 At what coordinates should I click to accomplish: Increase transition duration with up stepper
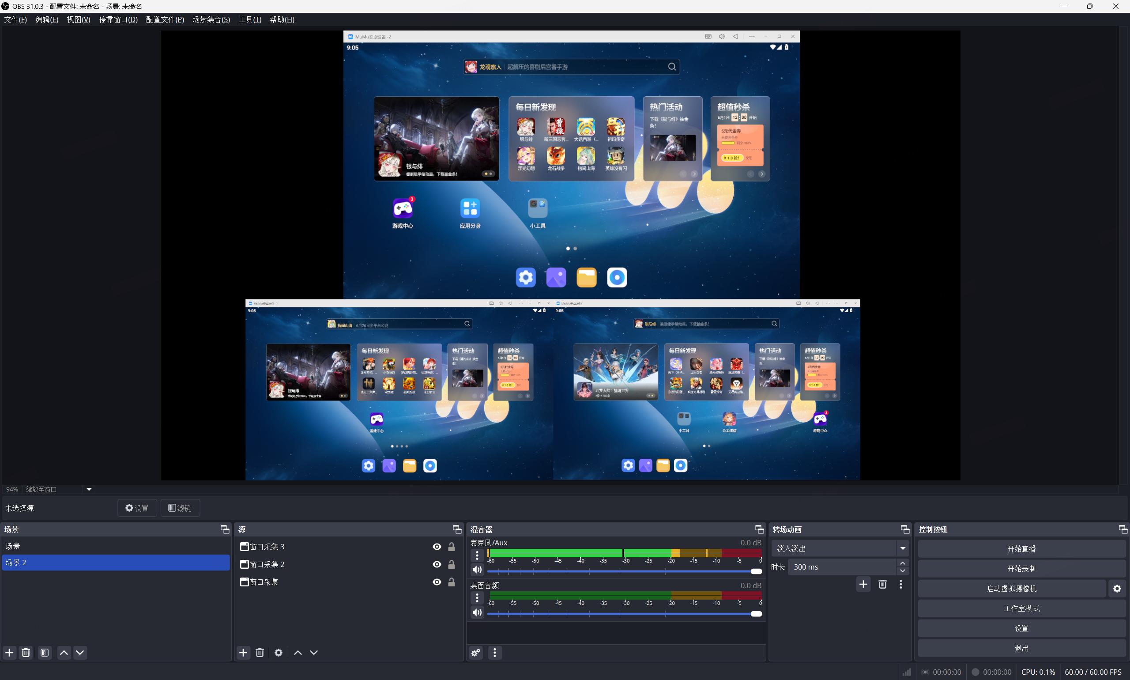[x=902, y=563]
